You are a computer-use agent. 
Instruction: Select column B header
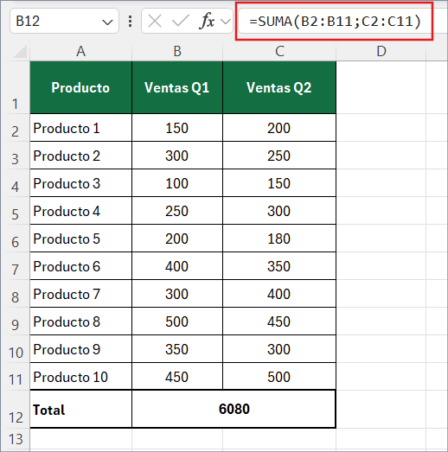(x=177, y=51)
